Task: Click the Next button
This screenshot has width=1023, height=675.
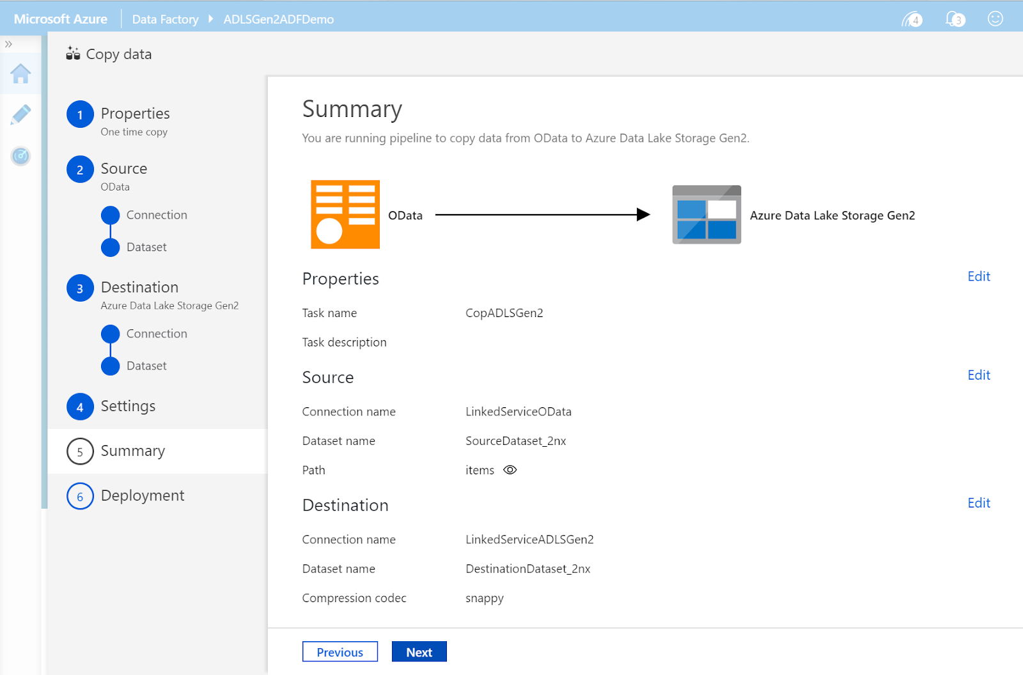Action: (x=419, y=651)
